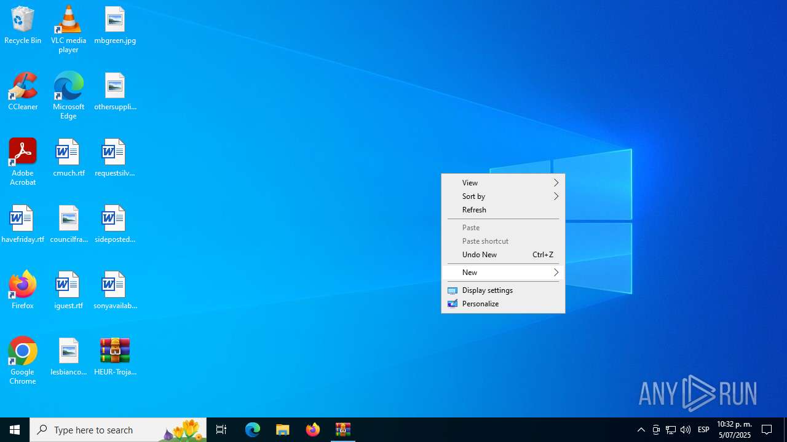Open Display settings from context menu

(x=503, y=290)
